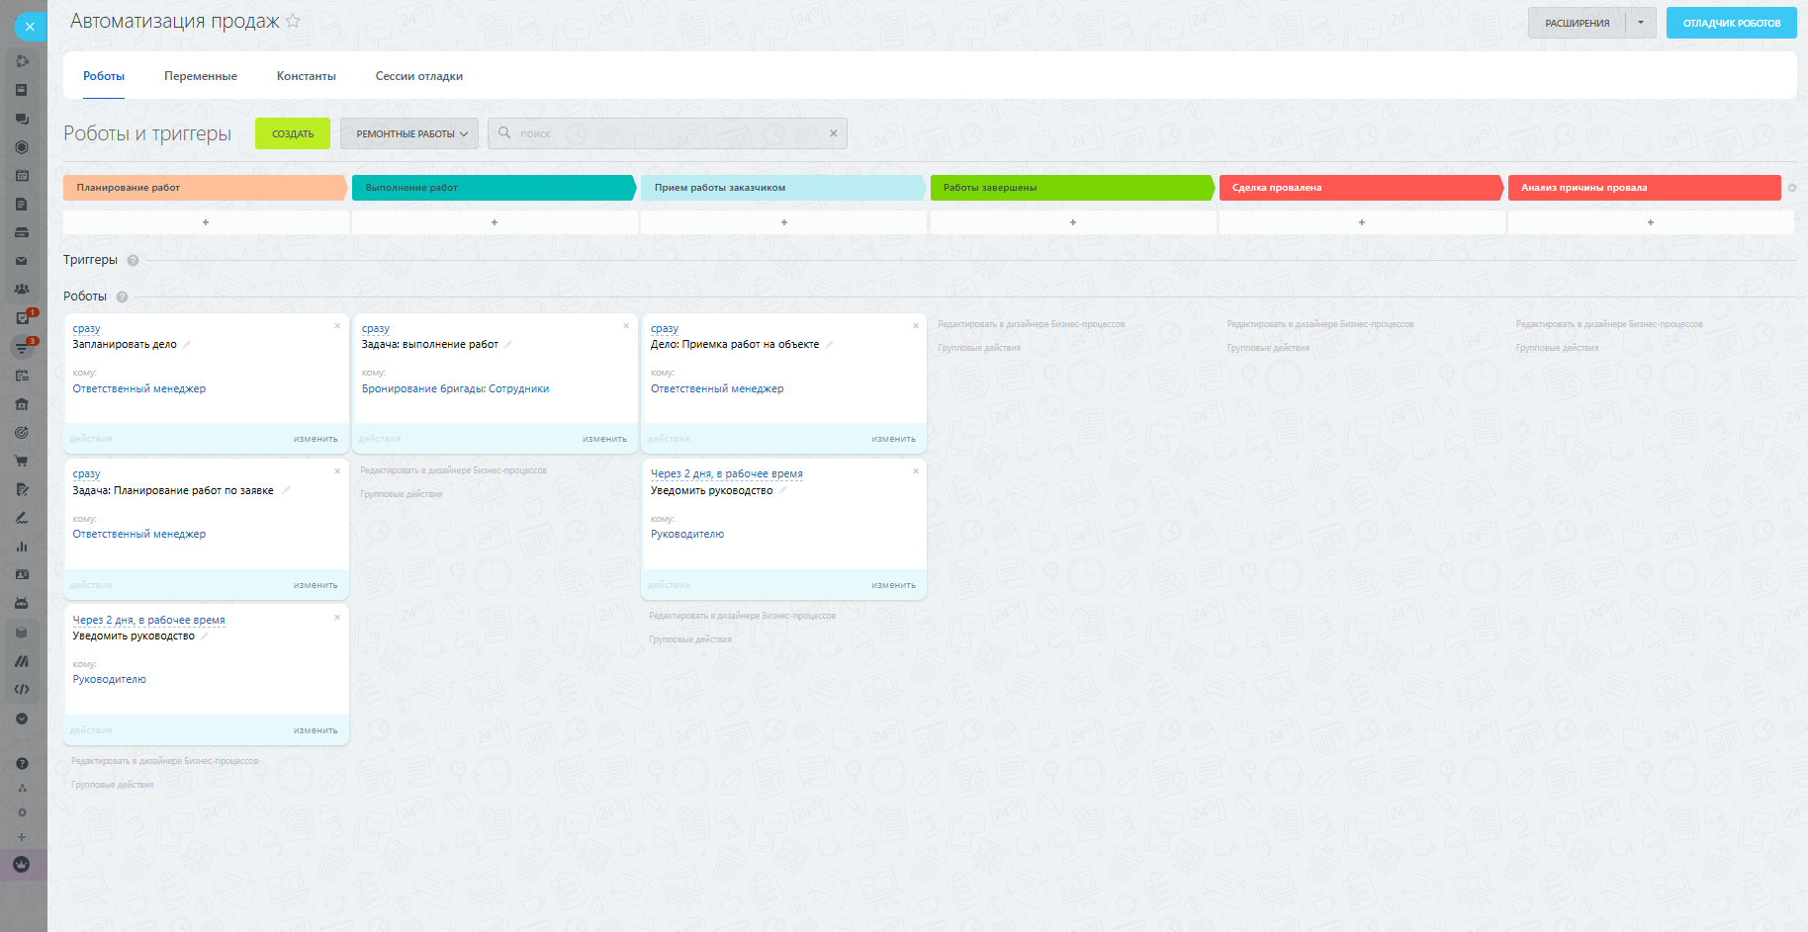The image size is (1808, 932).
Task: Click the search magnifier icon
Action: click(504, 133)
